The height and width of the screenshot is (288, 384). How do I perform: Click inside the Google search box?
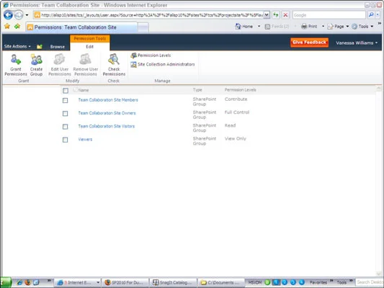(x=329, y=15)
